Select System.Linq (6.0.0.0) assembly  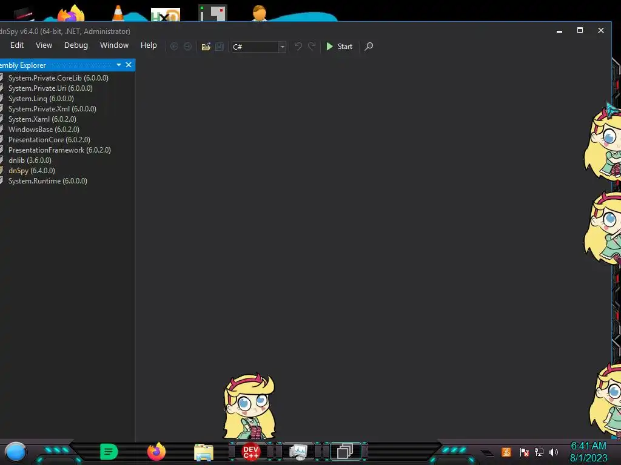click(41, 99)
